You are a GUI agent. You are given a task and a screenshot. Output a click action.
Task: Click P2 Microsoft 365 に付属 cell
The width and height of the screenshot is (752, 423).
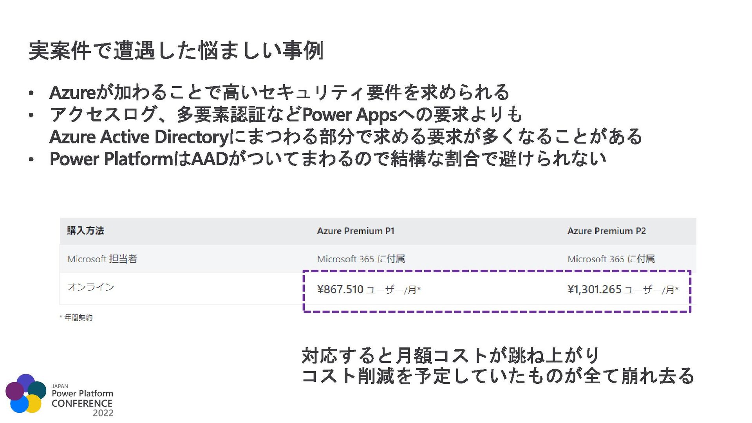(611, 259)
